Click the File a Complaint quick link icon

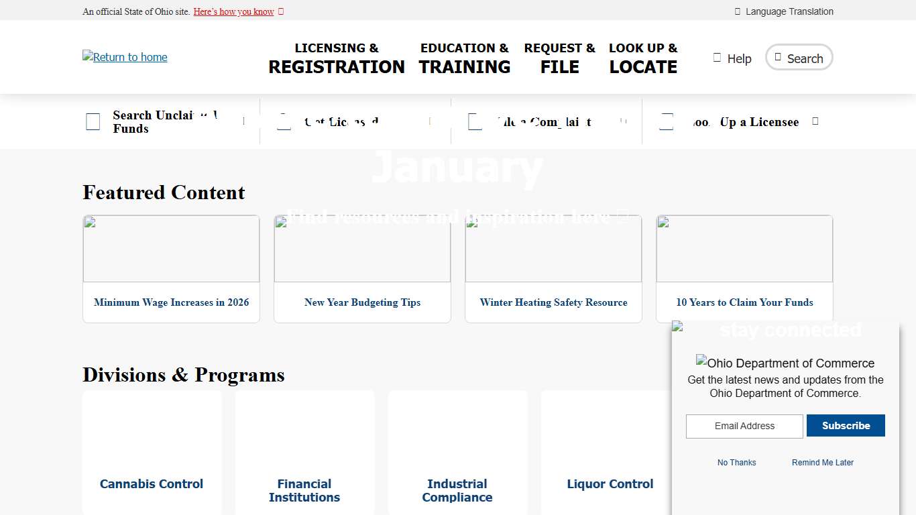[x=475, y=122]
